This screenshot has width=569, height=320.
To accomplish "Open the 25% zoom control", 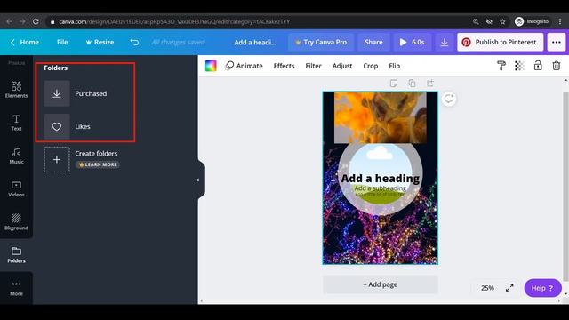I will (x=487, y=288).
